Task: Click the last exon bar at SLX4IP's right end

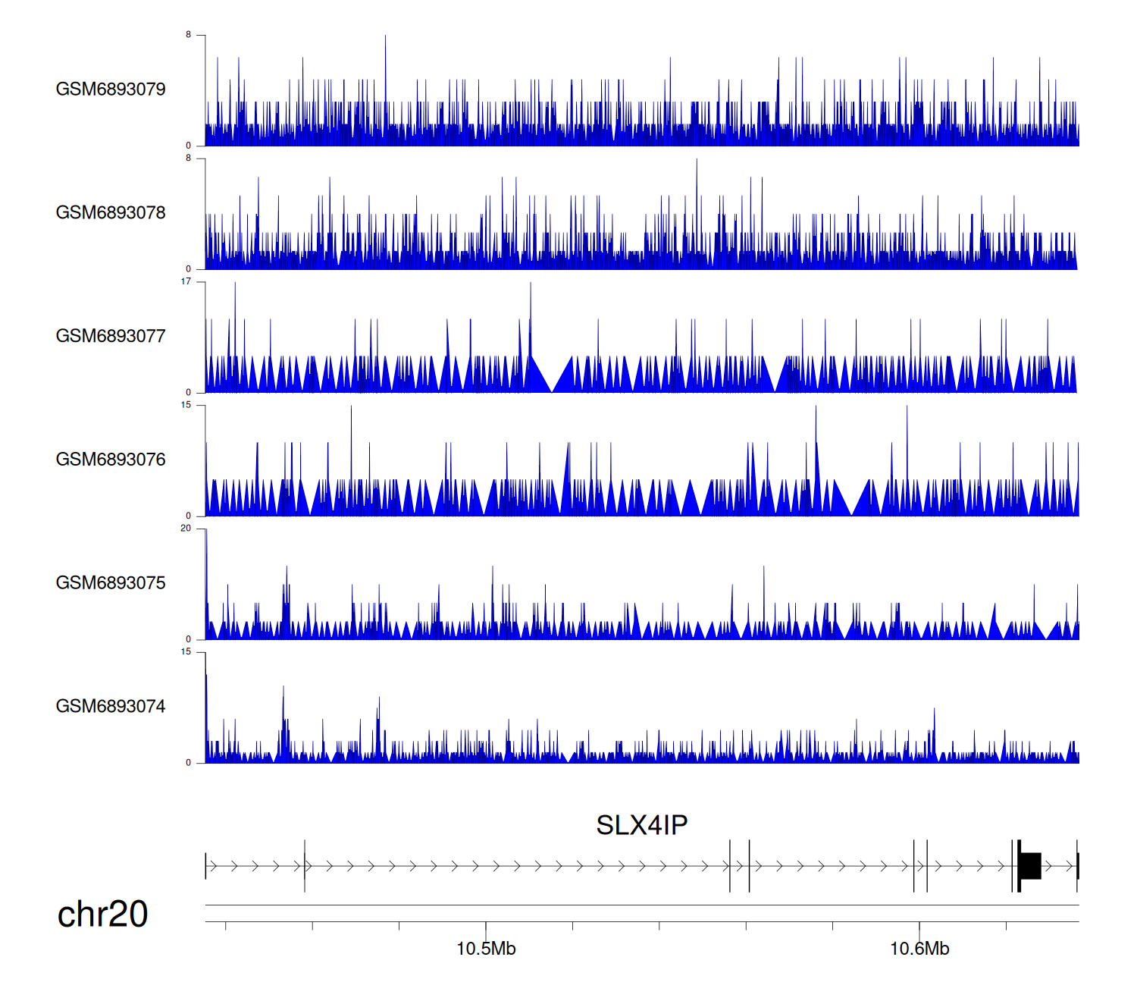Action: coord(1077,866)
